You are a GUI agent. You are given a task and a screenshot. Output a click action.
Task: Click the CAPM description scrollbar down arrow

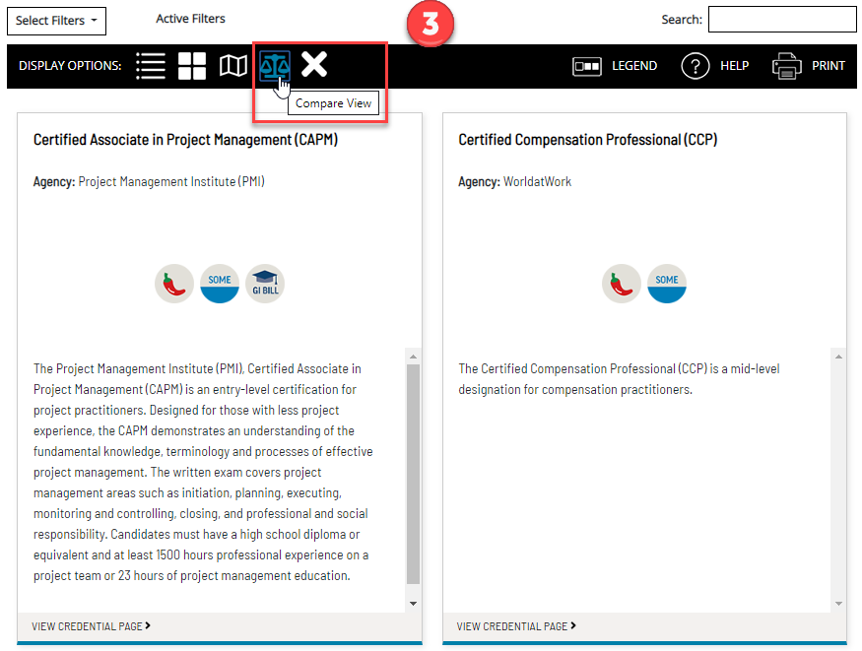click(414, 604)
